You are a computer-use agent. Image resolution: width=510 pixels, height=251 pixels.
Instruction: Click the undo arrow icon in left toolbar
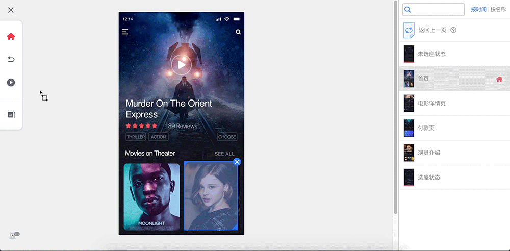[11, 59]
